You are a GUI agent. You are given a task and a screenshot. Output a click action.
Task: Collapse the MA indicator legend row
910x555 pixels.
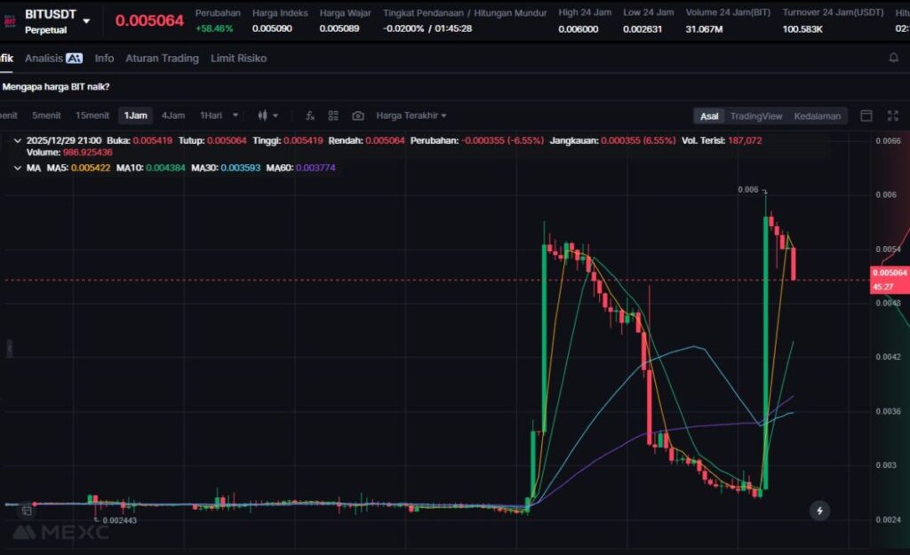[x=17, y=168]
